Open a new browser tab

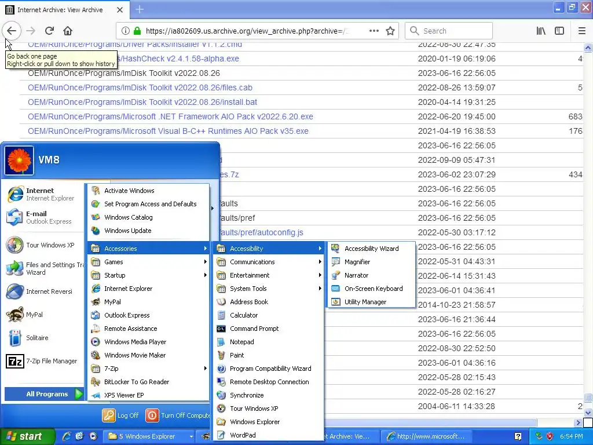[140, 9]
